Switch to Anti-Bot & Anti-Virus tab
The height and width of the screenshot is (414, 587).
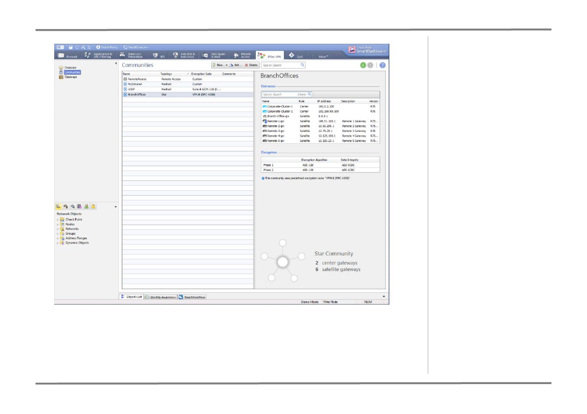[x=184, y=55]
